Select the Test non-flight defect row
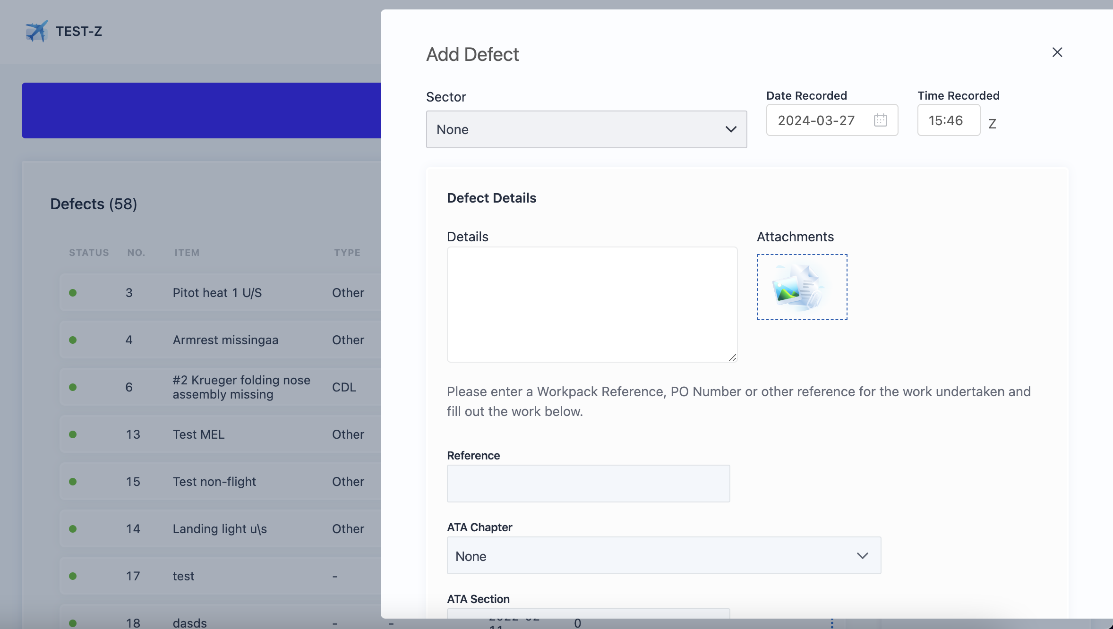 (214, 482)
